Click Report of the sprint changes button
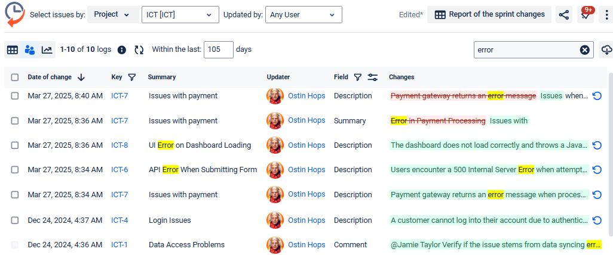This screenshot has width=613, height=255. tap(489, 15)
